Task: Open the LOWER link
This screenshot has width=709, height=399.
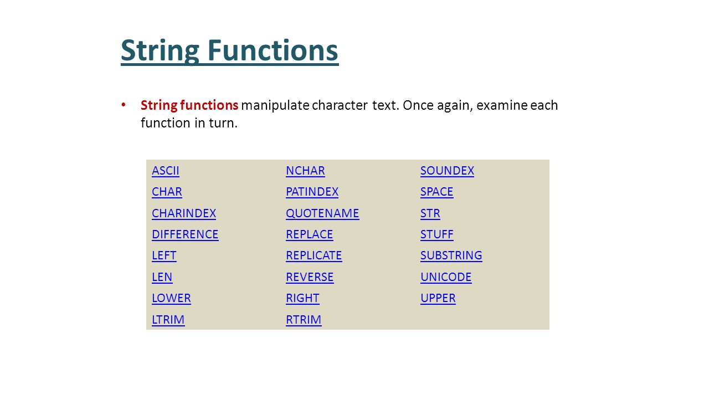Action: 171,298
